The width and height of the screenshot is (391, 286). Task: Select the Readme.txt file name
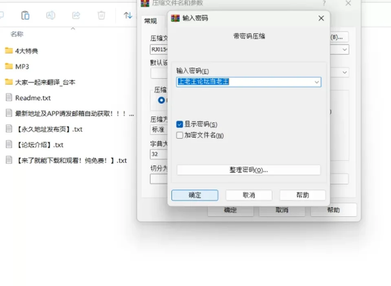pyautogui.click(x=33, y=98)
